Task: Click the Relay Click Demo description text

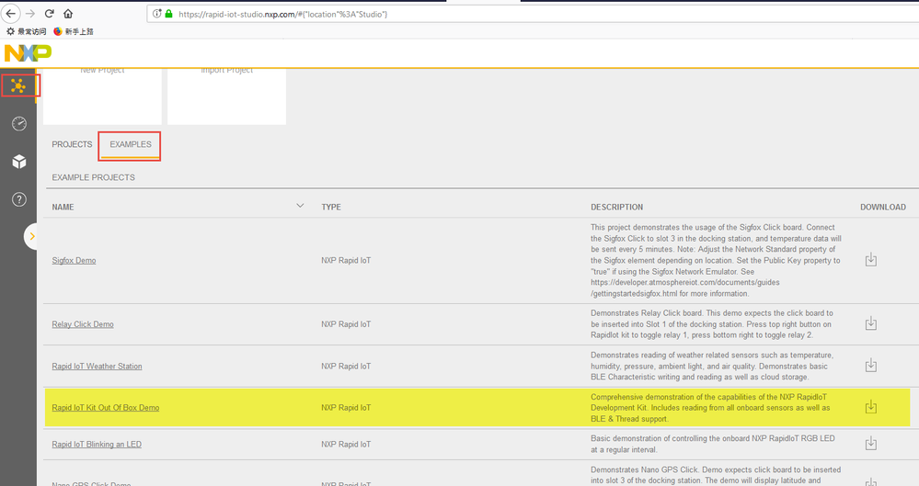Action: coord(711,324)
